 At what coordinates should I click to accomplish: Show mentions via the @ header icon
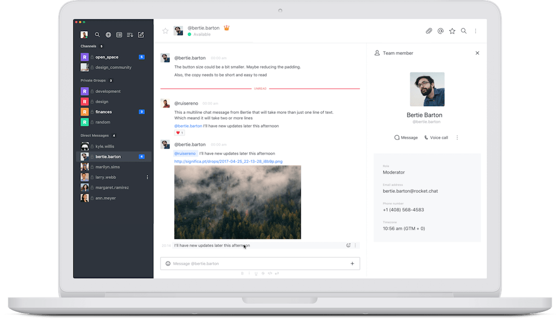(441, 31)
